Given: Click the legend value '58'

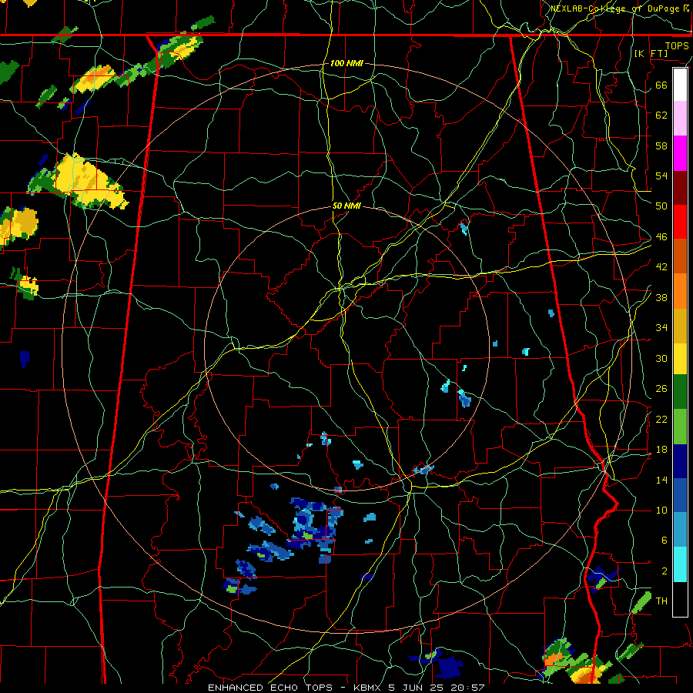Looking at the screenshot, I should click(661, 146).
